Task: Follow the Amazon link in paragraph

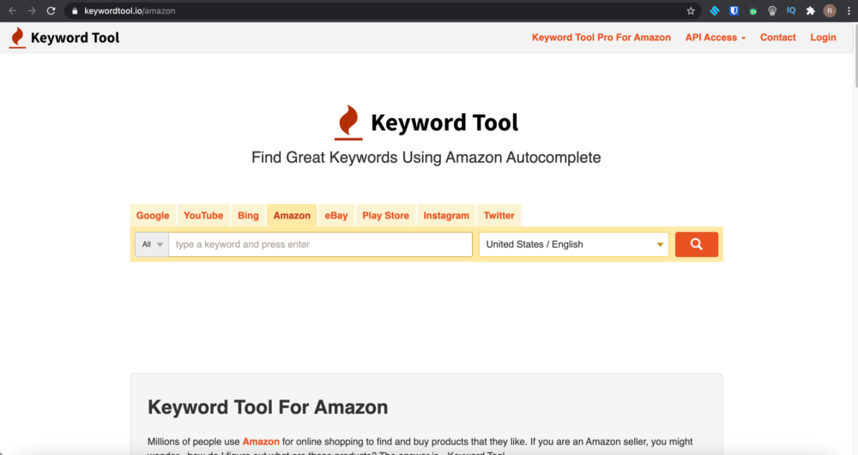Action: (261, 441)
